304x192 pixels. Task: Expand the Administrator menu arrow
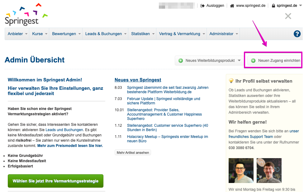pos(237,34)
